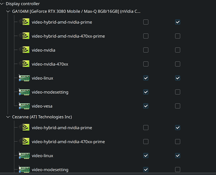Uncheck installed box for GA104M video-hybrid-amd-nvidia-prime
Screen dimensions: 216x175
pos(177,22)
